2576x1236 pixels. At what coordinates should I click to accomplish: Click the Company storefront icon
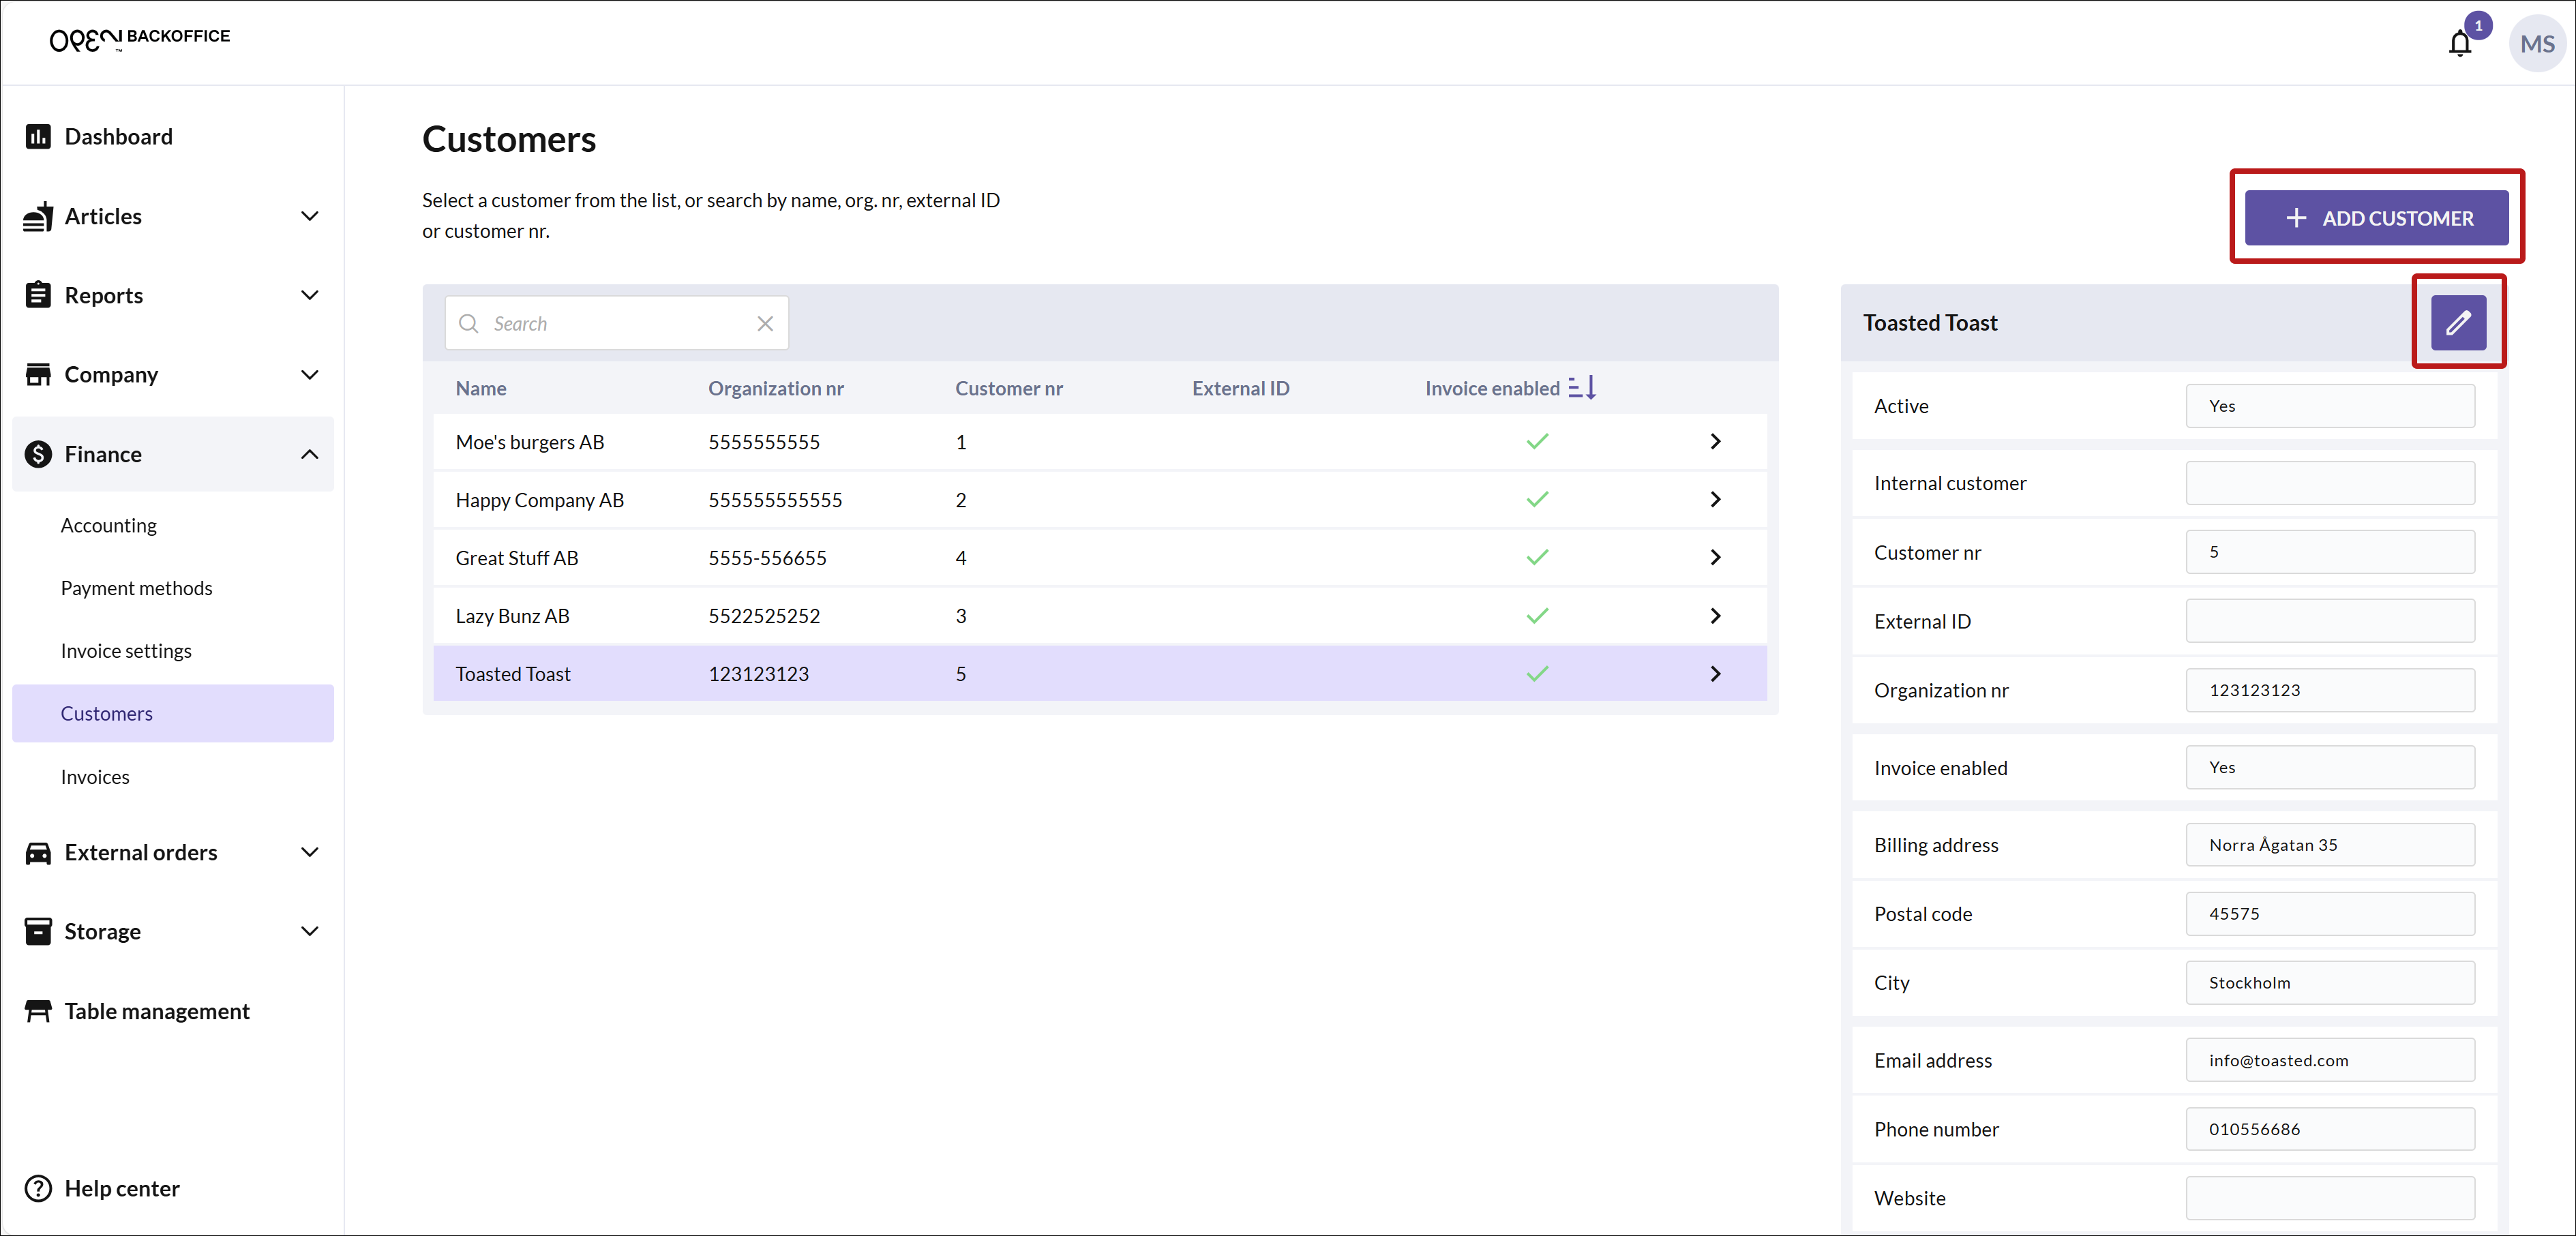[38, 374]
